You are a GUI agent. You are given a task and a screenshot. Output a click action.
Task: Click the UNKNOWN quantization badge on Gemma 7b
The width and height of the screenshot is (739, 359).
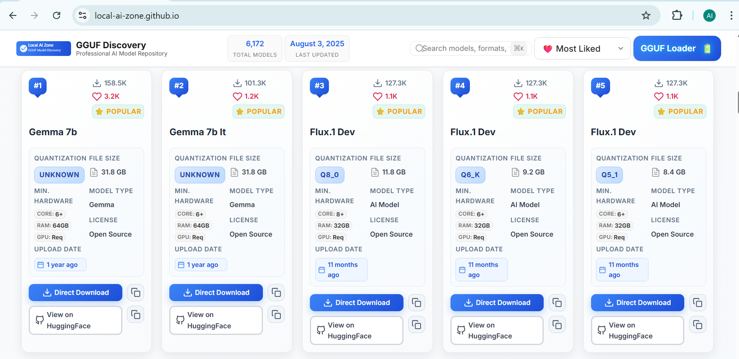click(59, 175)
